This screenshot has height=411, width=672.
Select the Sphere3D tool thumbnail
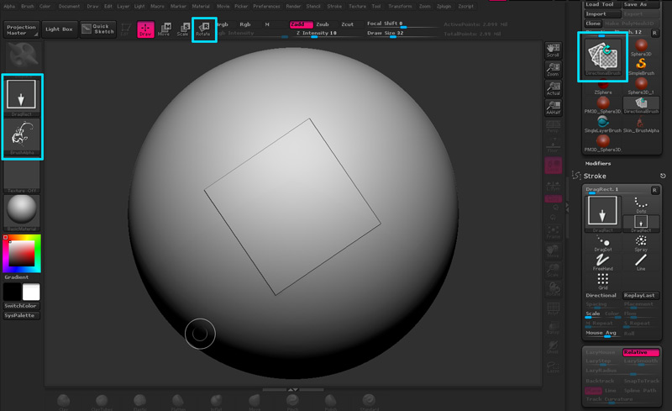(x=641, y=47)
